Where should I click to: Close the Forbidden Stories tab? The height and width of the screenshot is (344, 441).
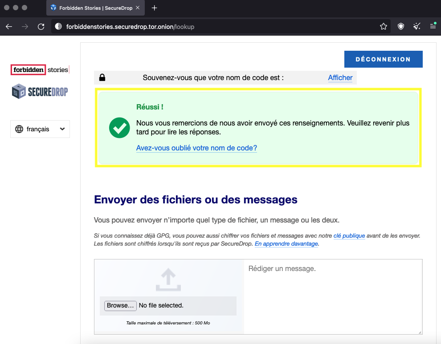(138, 8)
